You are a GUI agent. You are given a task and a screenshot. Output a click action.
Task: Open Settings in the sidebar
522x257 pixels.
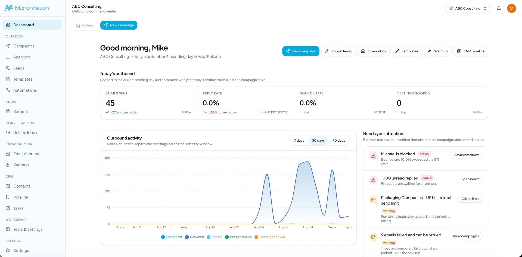tap(32, 250)
